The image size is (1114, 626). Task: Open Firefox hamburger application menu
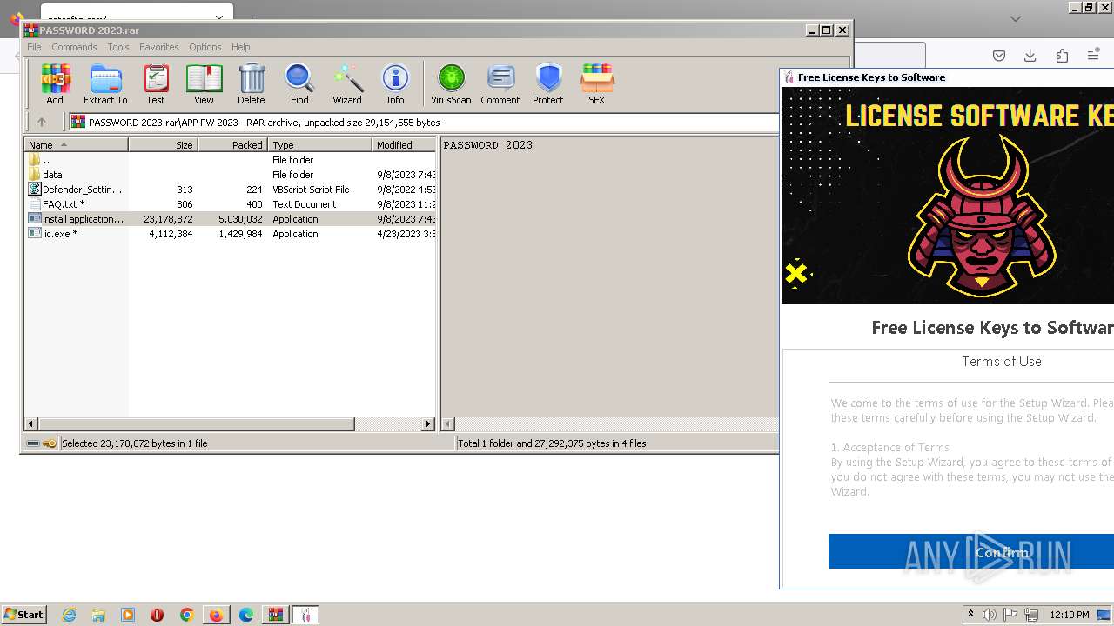[1094, 56]
